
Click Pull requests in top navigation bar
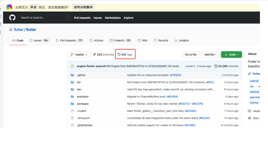82,18
